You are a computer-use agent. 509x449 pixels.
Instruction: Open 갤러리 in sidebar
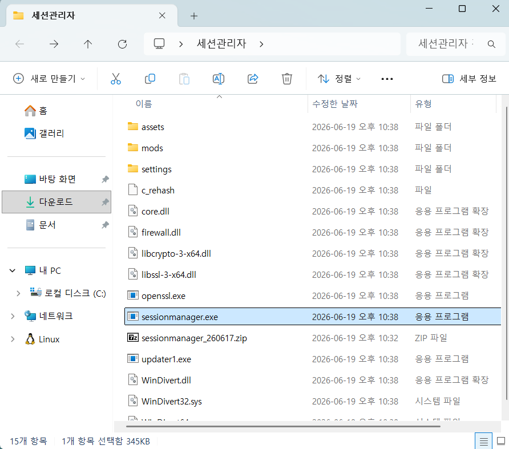(x=44, y=133)
